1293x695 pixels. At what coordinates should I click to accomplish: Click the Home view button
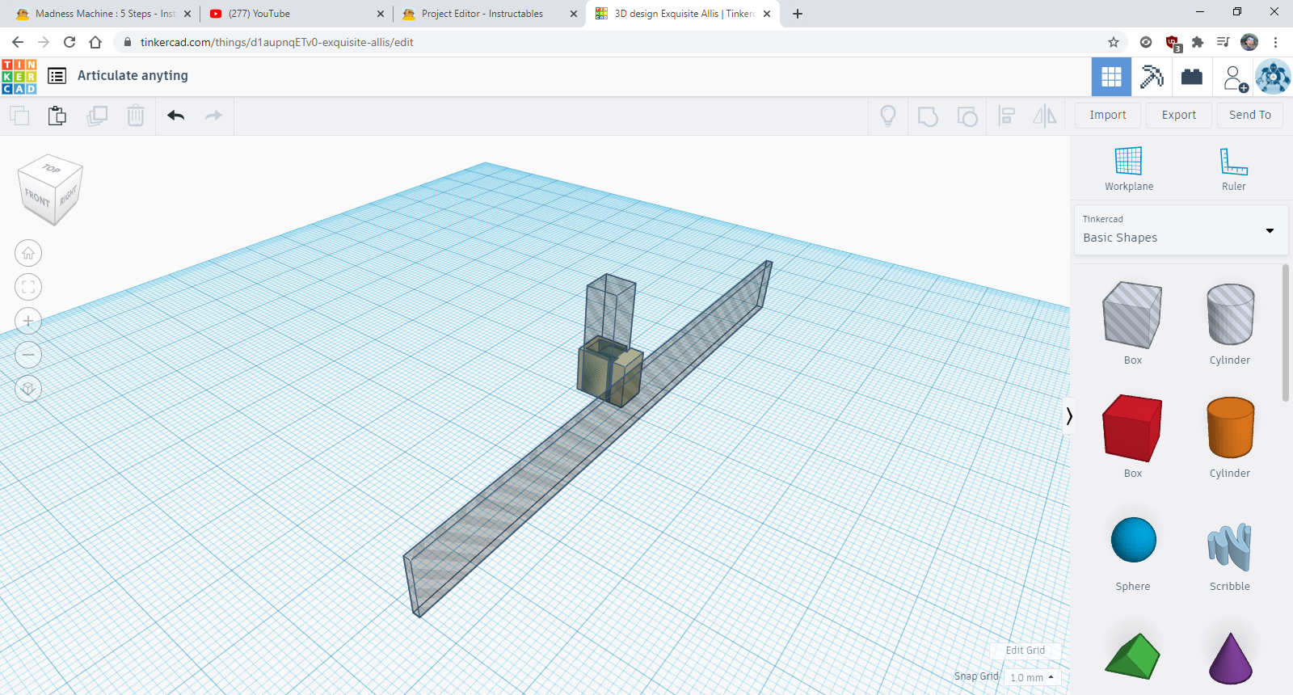pos(28,253)
